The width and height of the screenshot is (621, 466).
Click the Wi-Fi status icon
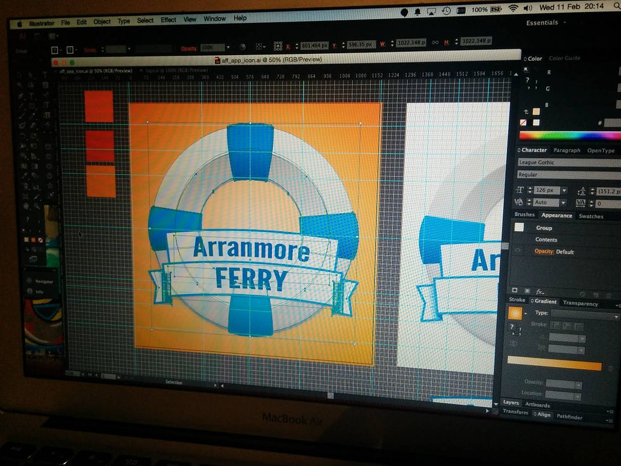[x=513, y=8]
